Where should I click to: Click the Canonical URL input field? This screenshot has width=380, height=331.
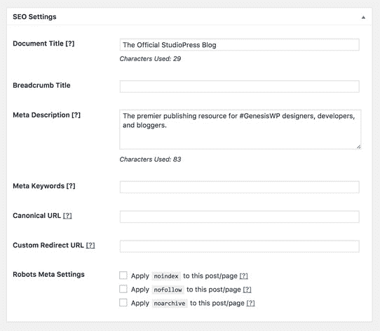240,216
